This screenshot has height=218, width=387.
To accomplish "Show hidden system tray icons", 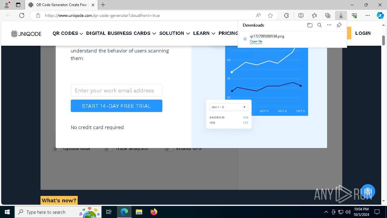I will (326, 212).
